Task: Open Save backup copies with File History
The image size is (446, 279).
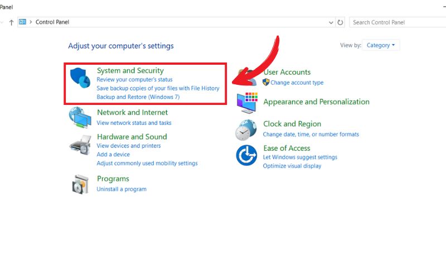Action: pyautogui.click(x=158, y=88)
